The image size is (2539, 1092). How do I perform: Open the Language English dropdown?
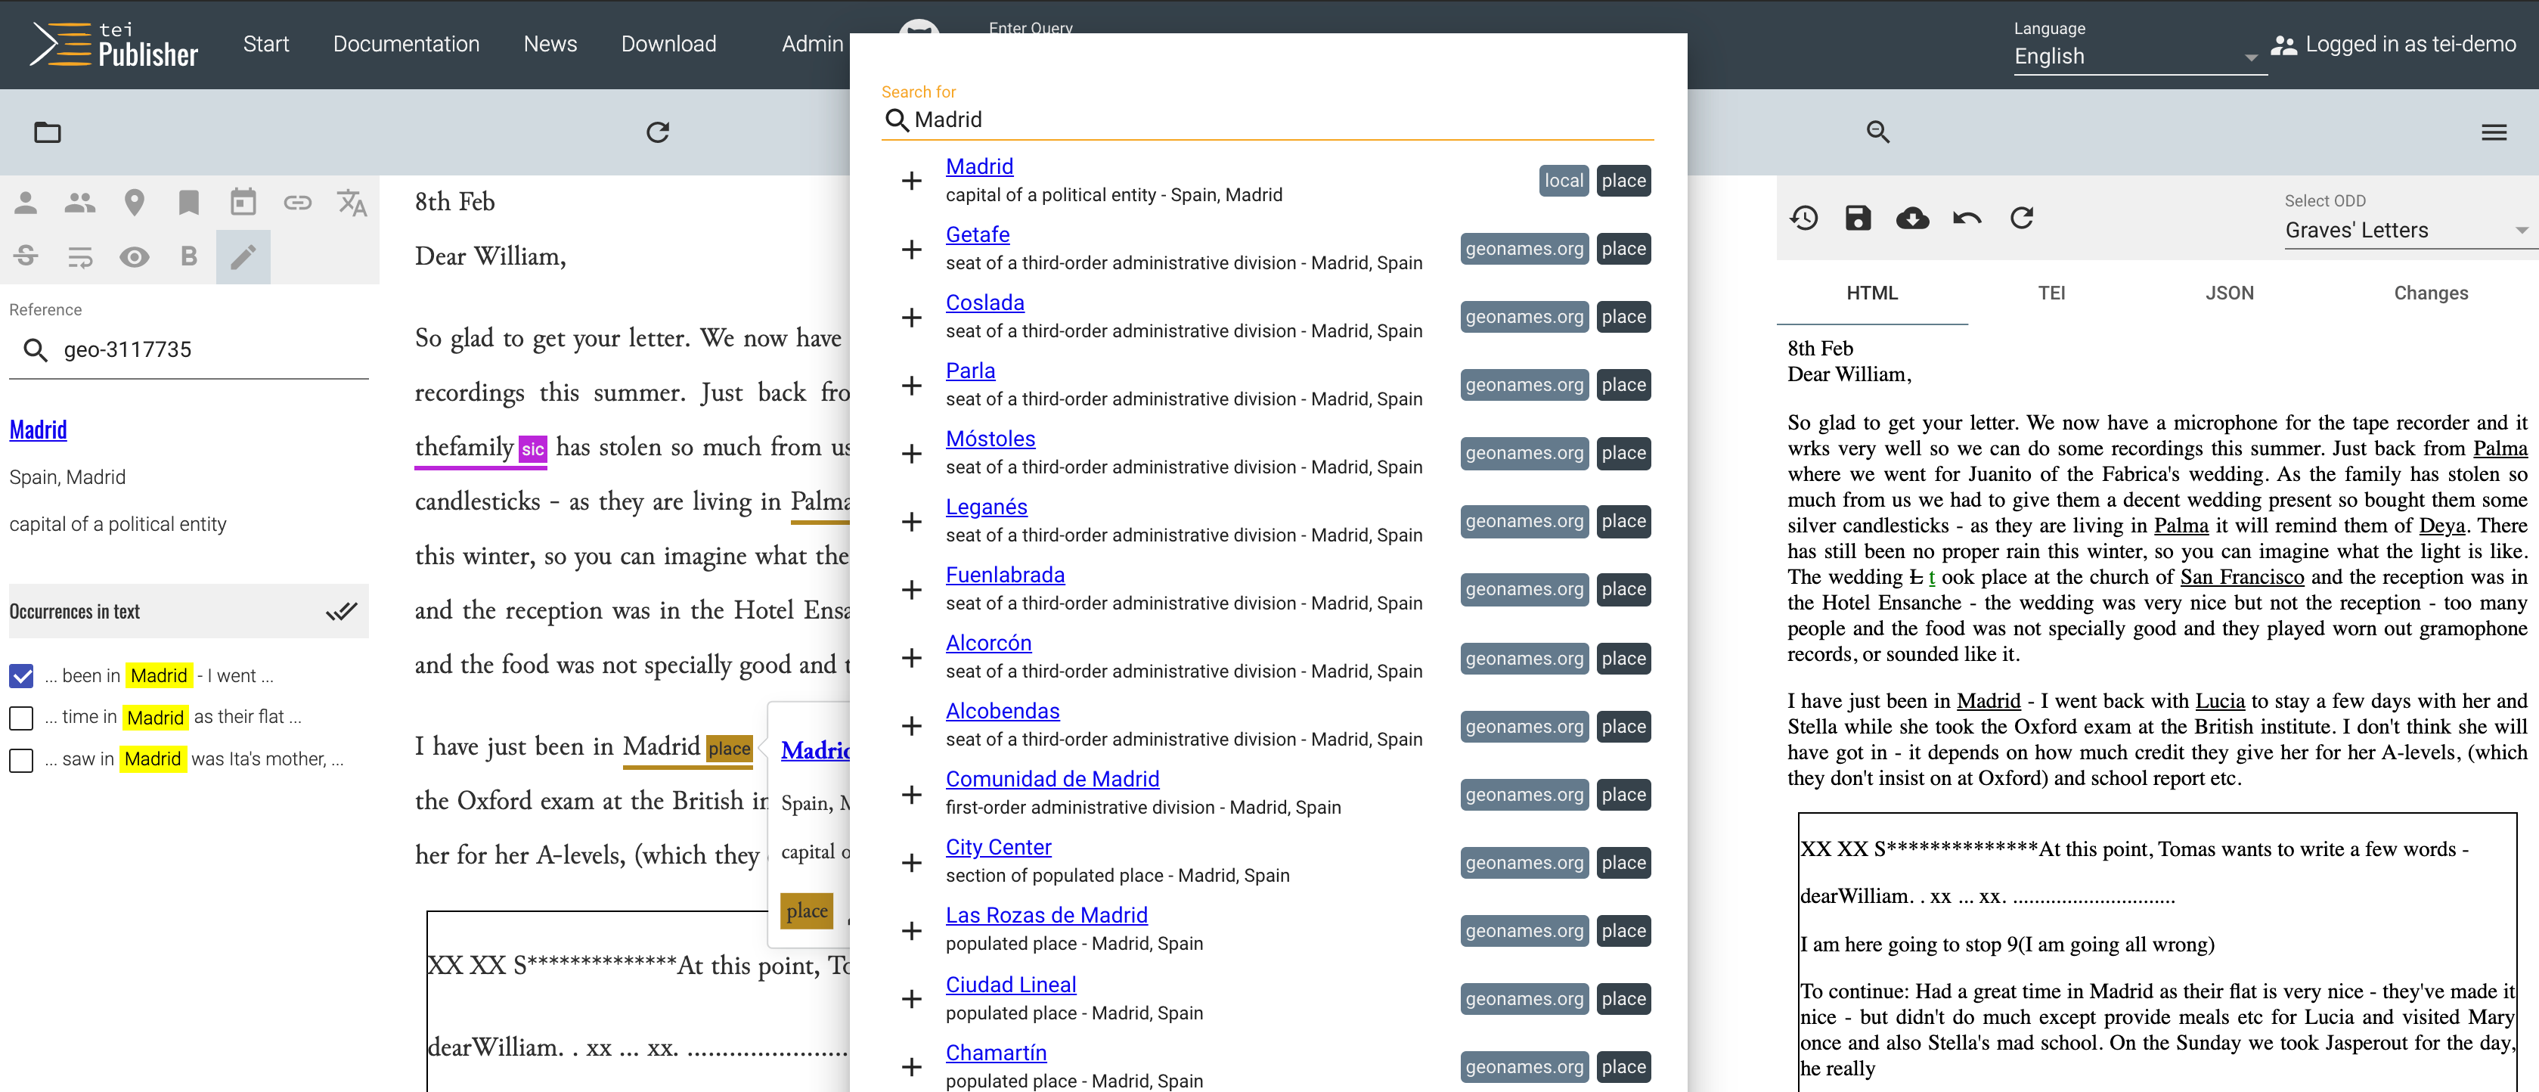pos(2134,56)
